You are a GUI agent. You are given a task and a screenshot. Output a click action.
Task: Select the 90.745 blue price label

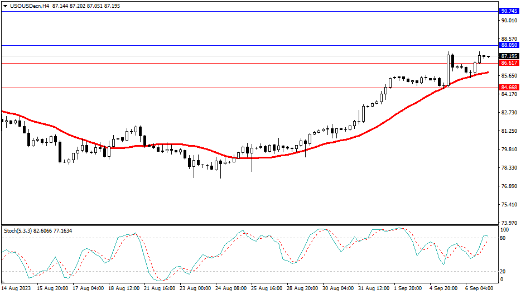(509, 11)
